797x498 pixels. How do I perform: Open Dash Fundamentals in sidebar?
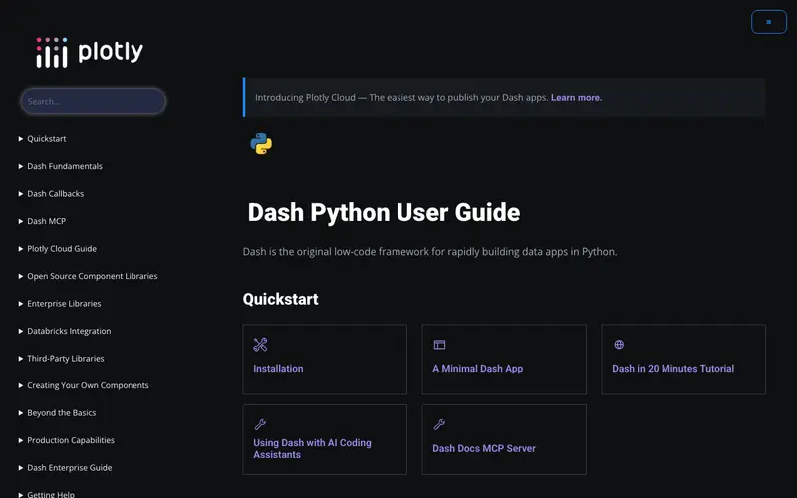point(65,166)
